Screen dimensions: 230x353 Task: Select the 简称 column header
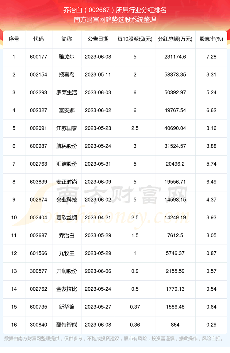[x=67, y=39]
